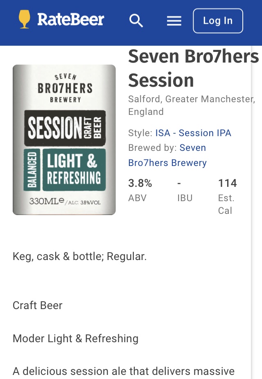Follow the ISA - Session IPA style link

pos(193,133)
